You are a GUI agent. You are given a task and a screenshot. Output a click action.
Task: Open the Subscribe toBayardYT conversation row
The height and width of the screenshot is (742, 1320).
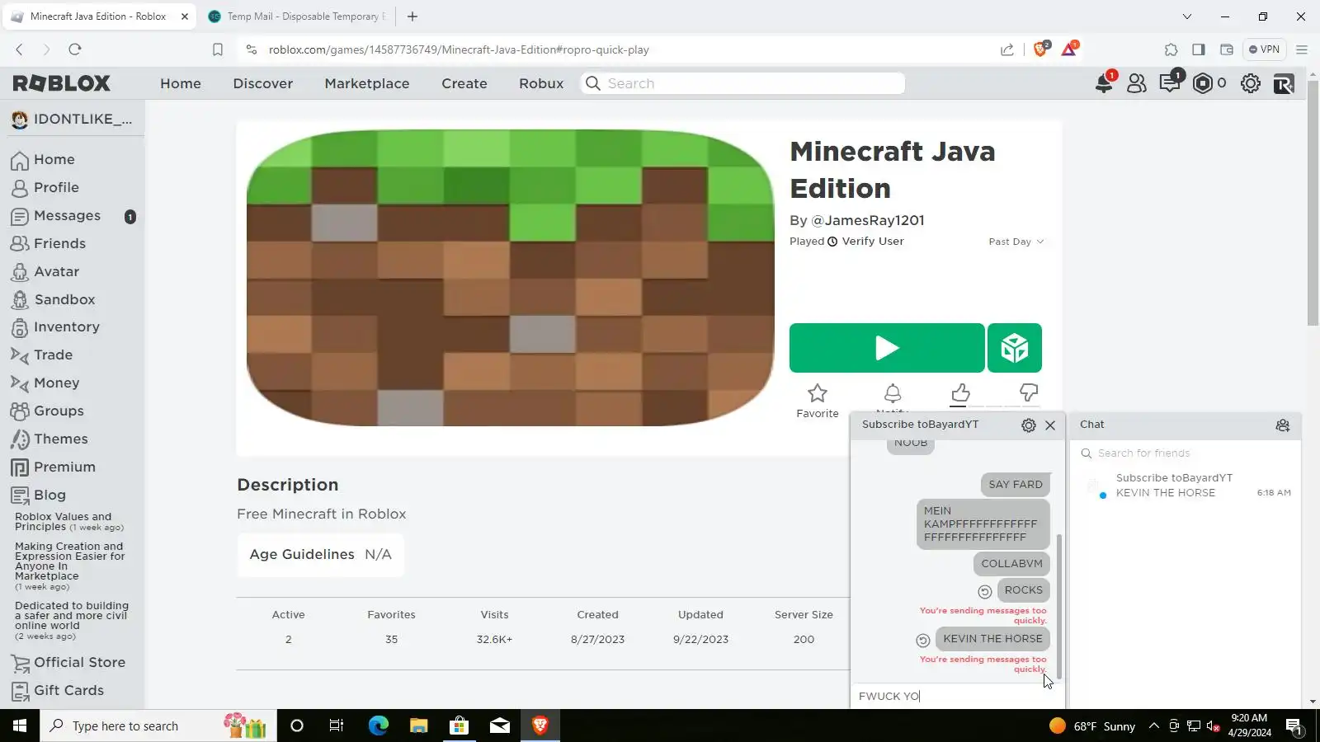click(x=1186, y=486)
